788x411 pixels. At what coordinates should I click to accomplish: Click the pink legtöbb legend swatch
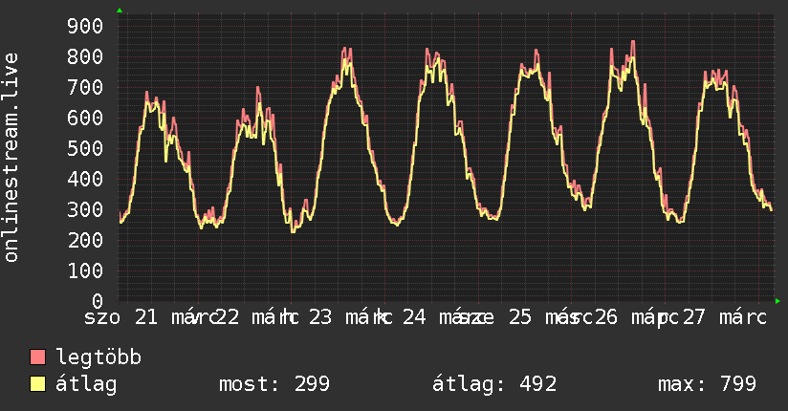pos(37,357)
